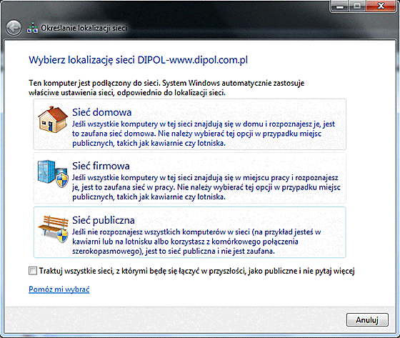Click the park bench icon for Sieć publiczna
This screenshot has height=338, width=400.
[x=53, y=229]
